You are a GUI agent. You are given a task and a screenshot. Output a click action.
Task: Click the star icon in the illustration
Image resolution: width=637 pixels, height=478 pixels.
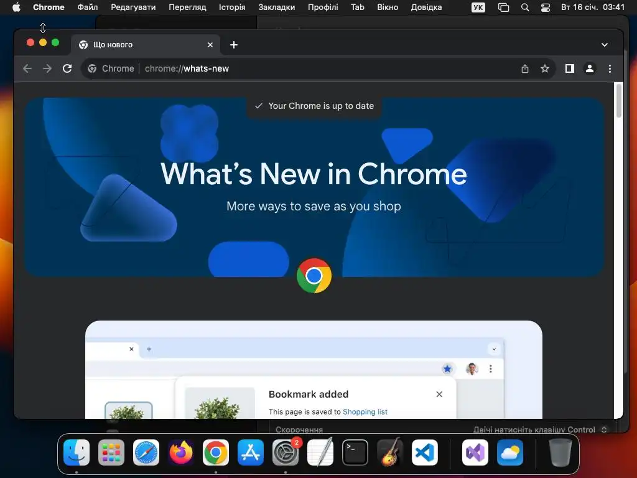[447, 368]
